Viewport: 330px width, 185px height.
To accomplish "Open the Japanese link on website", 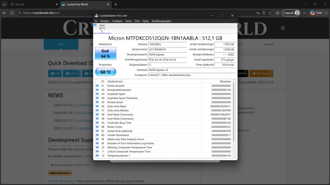I will click(x=269, y=44).
